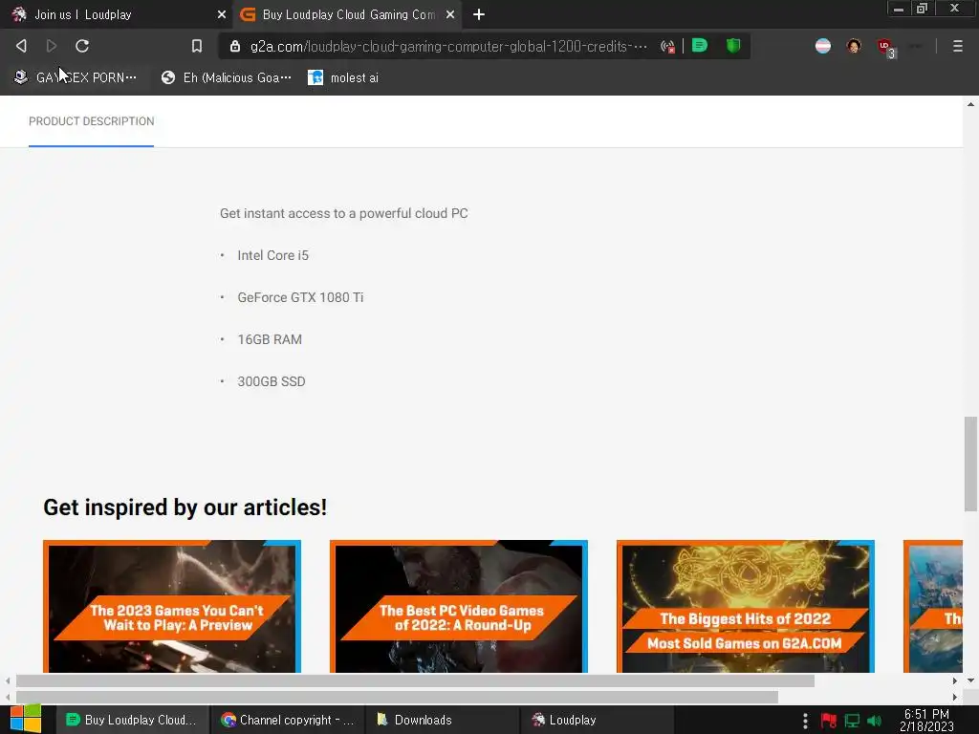The image size is (979, 734).
Task: Switch to the Join us | Loudplay tab
Action: [116, 14]
